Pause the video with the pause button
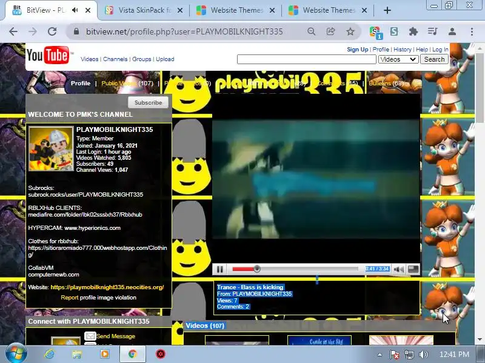Image resolution: width=485 pixels, height=363 pixels. (220, 269)
